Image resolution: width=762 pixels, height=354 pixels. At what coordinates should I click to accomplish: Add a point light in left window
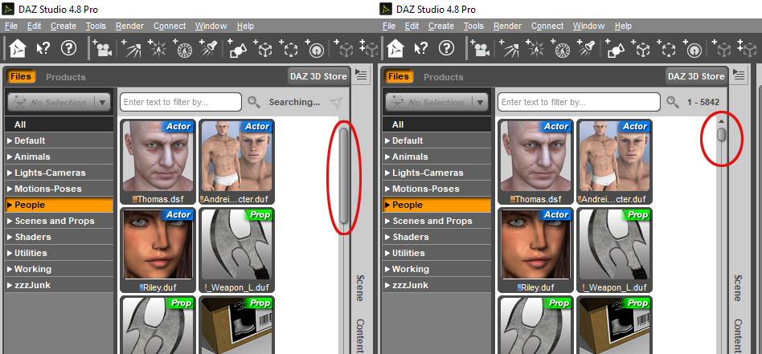[158, 47]
